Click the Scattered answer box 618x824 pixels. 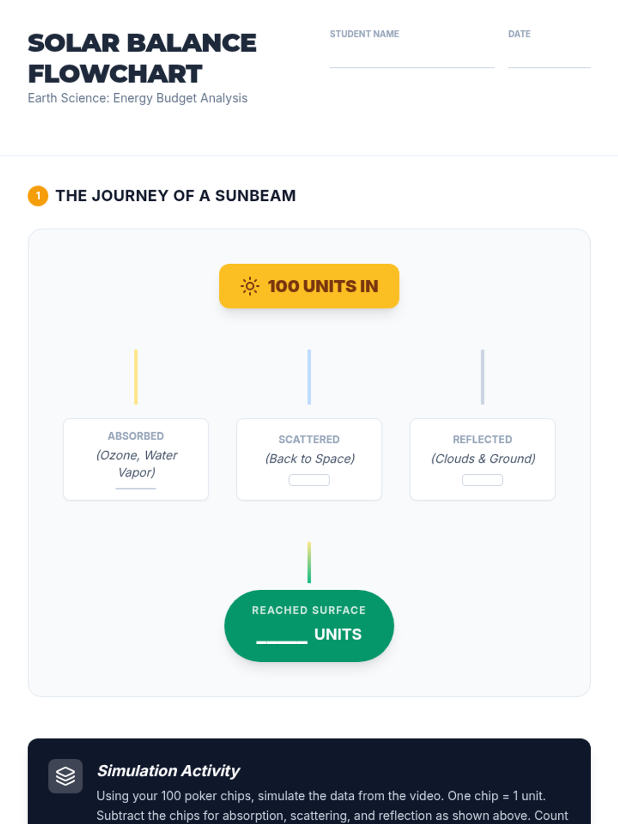tap(309, 480)
